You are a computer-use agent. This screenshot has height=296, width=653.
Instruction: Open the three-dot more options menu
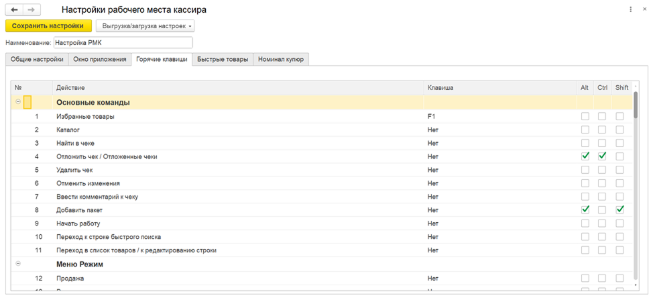pos(632,9)
